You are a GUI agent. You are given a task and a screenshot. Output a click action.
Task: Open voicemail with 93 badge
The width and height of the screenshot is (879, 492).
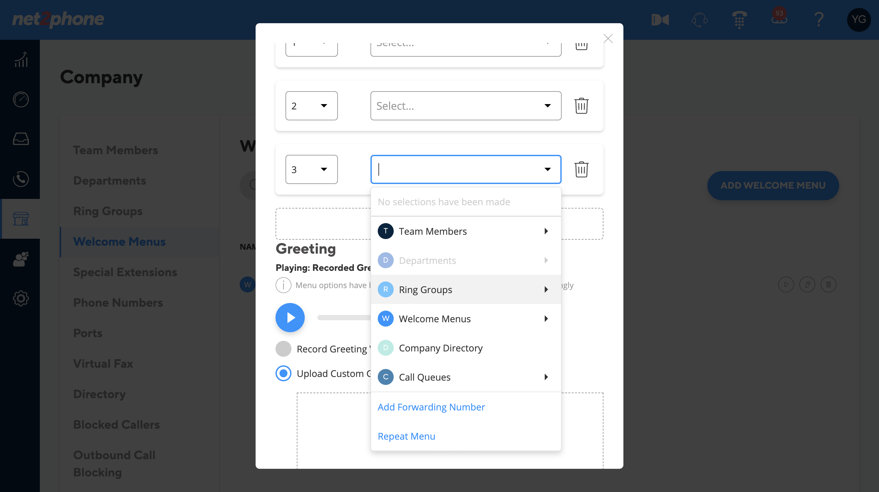779,16
